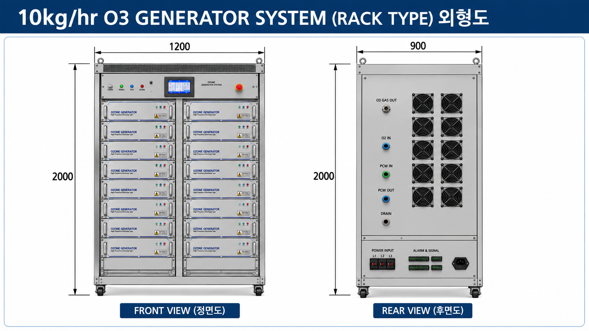Click the small key switch beside ALARM lamp
The image size is (589, 331).
click(151, 83)
